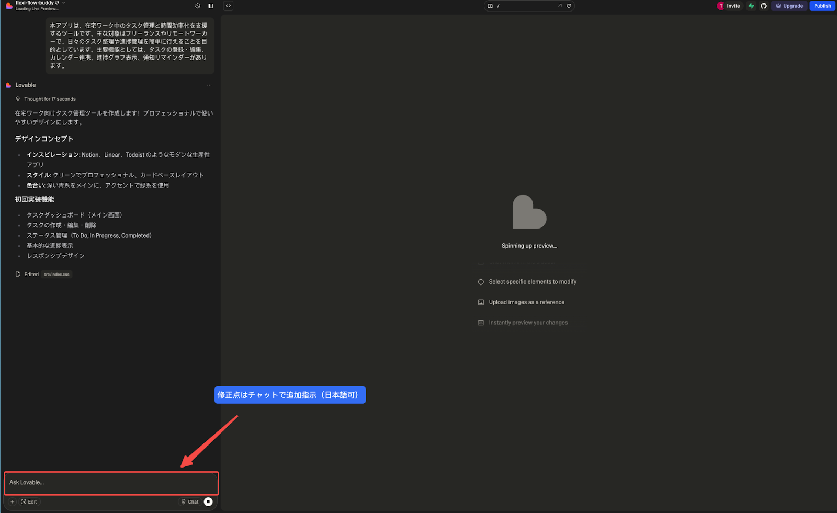Click the lightbulb icon beside Thought
The height and width of the screenshot is (513, 837).
click(18, 99)
